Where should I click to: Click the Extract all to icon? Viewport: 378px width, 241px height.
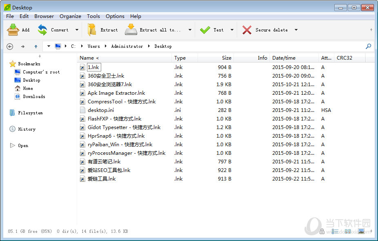click(131, 30)
